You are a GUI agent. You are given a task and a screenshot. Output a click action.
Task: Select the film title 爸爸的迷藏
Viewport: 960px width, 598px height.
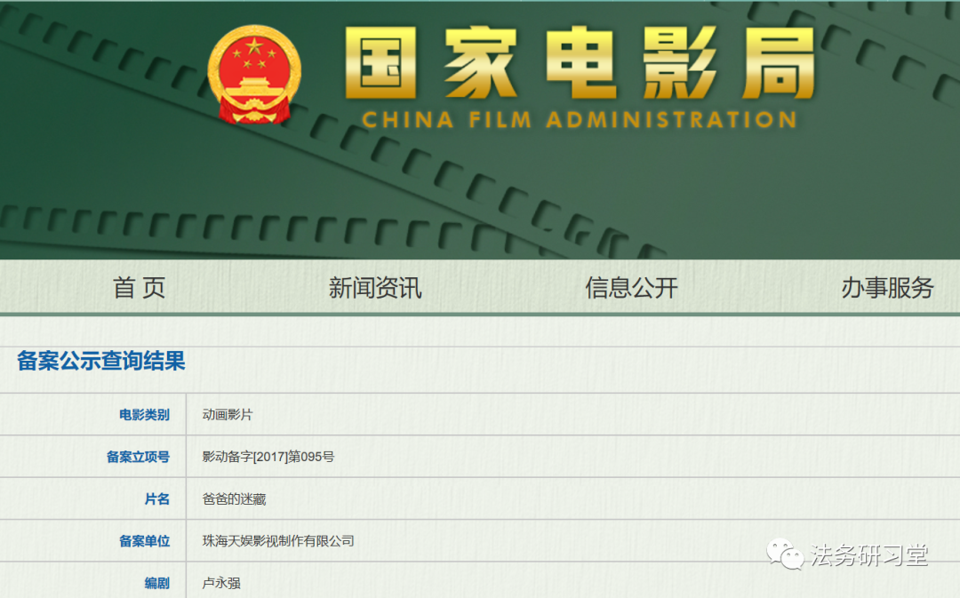tap(234, 498)
